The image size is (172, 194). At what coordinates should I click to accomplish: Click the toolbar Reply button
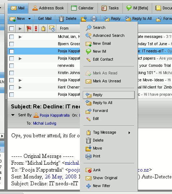tap(112, 18)
